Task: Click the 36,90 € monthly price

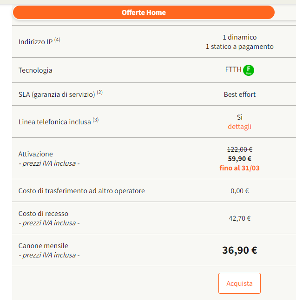Action: click(239, 250)
